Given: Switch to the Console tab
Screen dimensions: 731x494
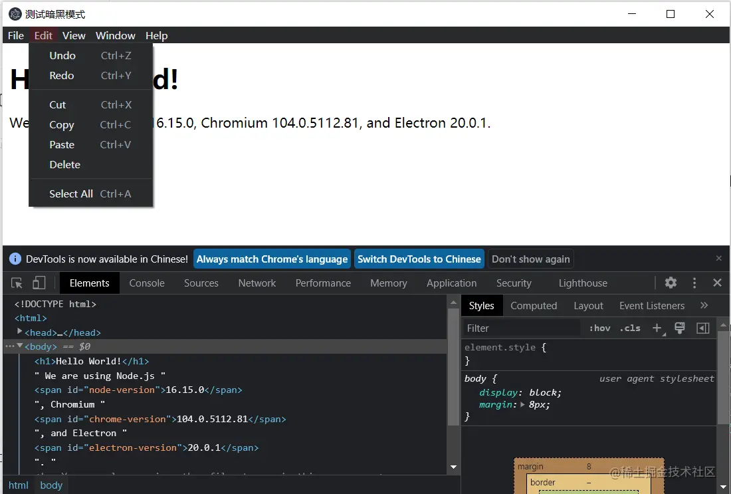Looking at the screenshot, I should pyautogui.click(x=147, y=283).
